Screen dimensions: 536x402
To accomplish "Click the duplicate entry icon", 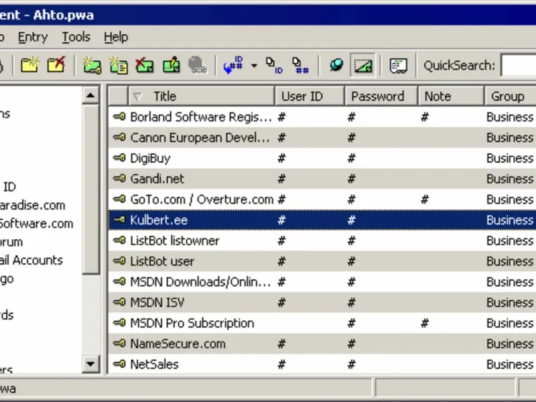I will tap(118, 65).
